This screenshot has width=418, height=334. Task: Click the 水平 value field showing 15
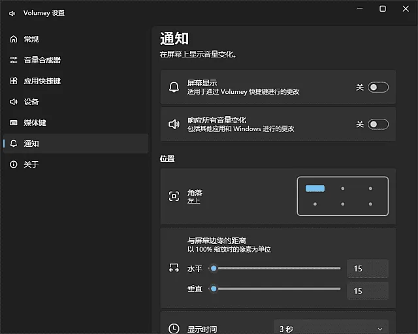tap(368, 269)
